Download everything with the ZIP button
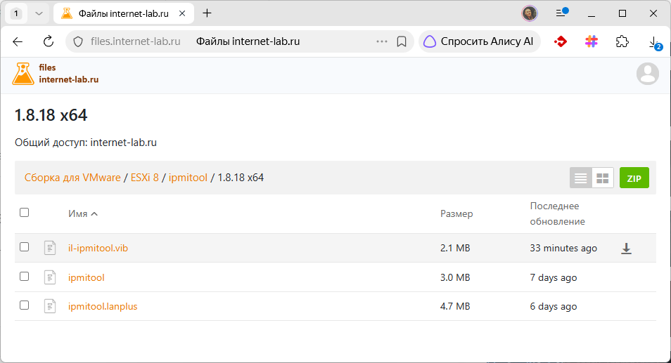Image resolution: width=671 pixels, height=363 pixels. coord(634,178)
